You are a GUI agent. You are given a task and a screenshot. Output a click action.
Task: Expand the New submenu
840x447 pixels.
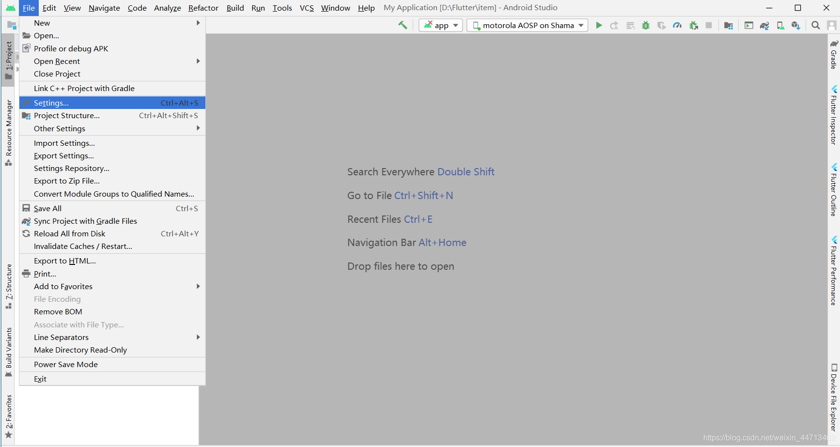(112, 23)
